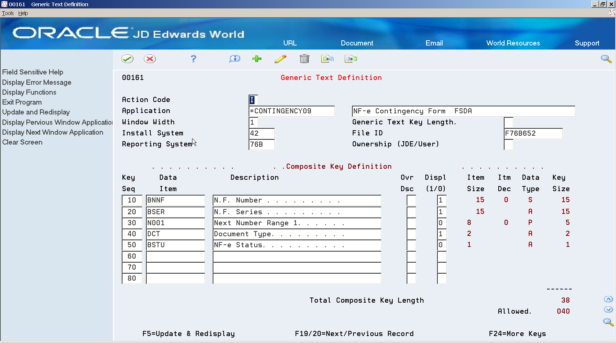Click Displ field for Next Number Range row

coord(442,223)
